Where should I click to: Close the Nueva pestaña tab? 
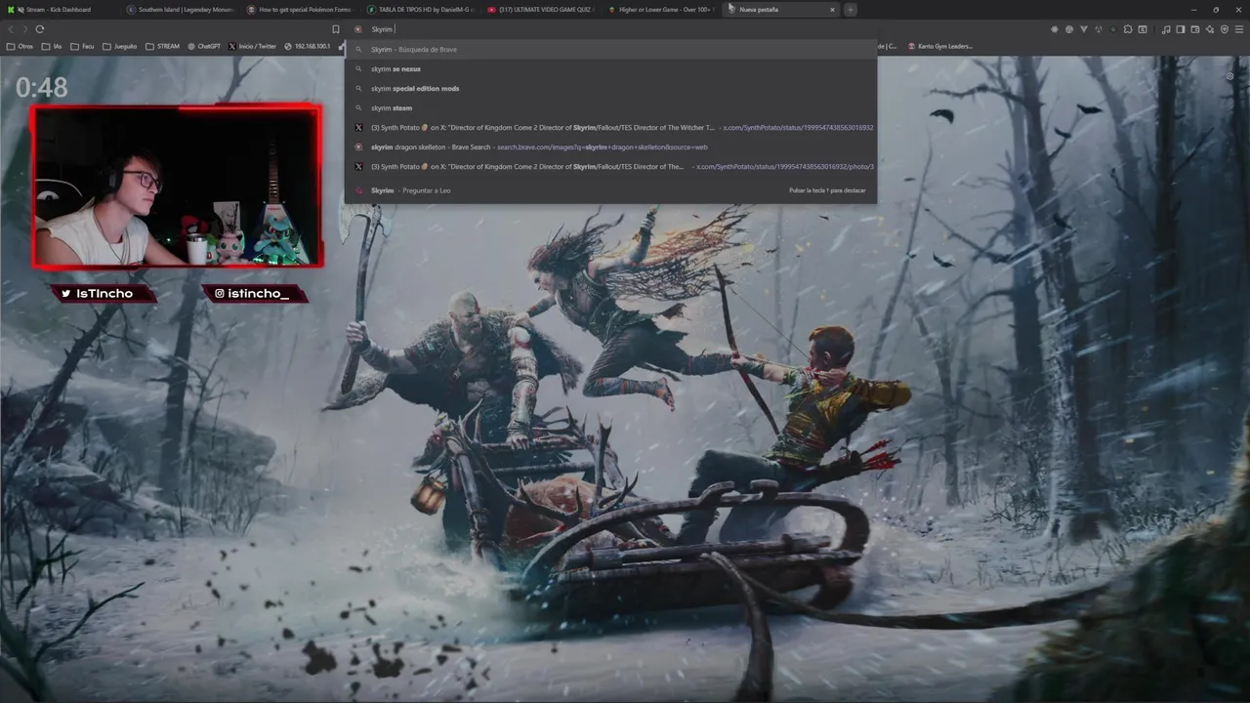pos(832,10)
